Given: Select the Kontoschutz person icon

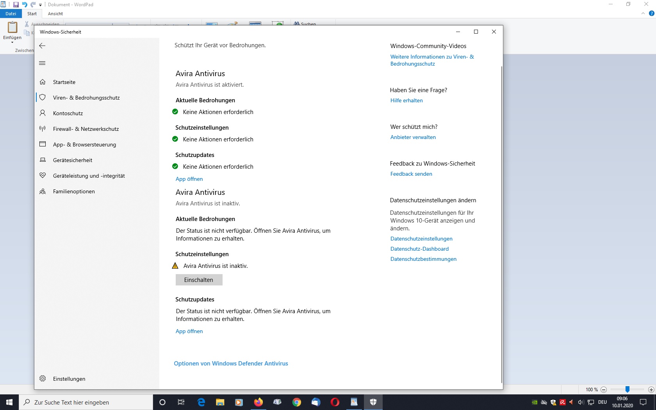Looking at the screenshot, I should (x=43, y=113).
